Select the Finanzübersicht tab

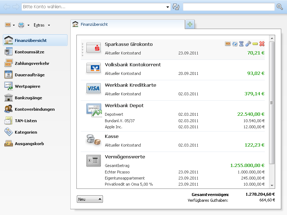tap(94, 24)
